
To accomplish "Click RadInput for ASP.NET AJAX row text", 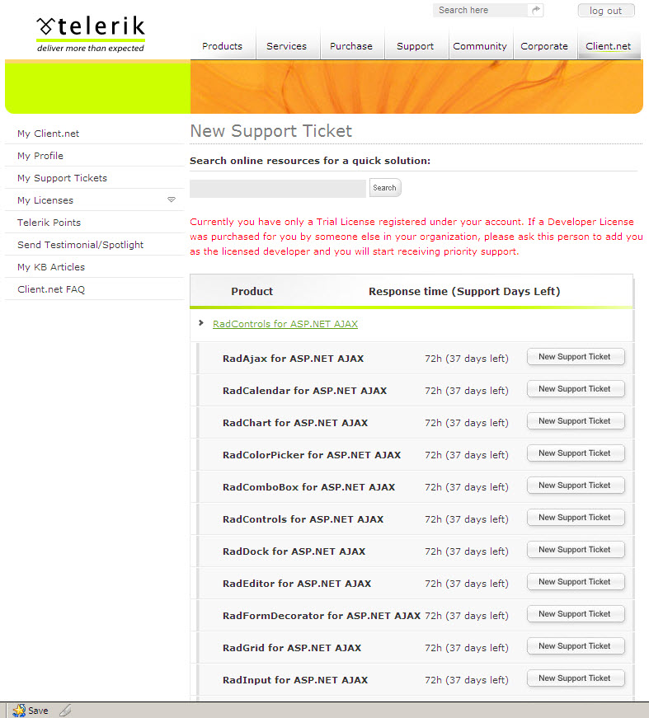I will point(295,680).
